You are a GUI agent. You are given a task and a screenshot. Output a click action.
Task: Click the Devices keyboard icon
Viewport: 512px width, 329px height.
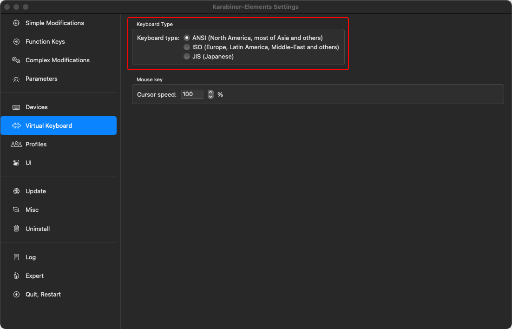click(x=16, y=107)
